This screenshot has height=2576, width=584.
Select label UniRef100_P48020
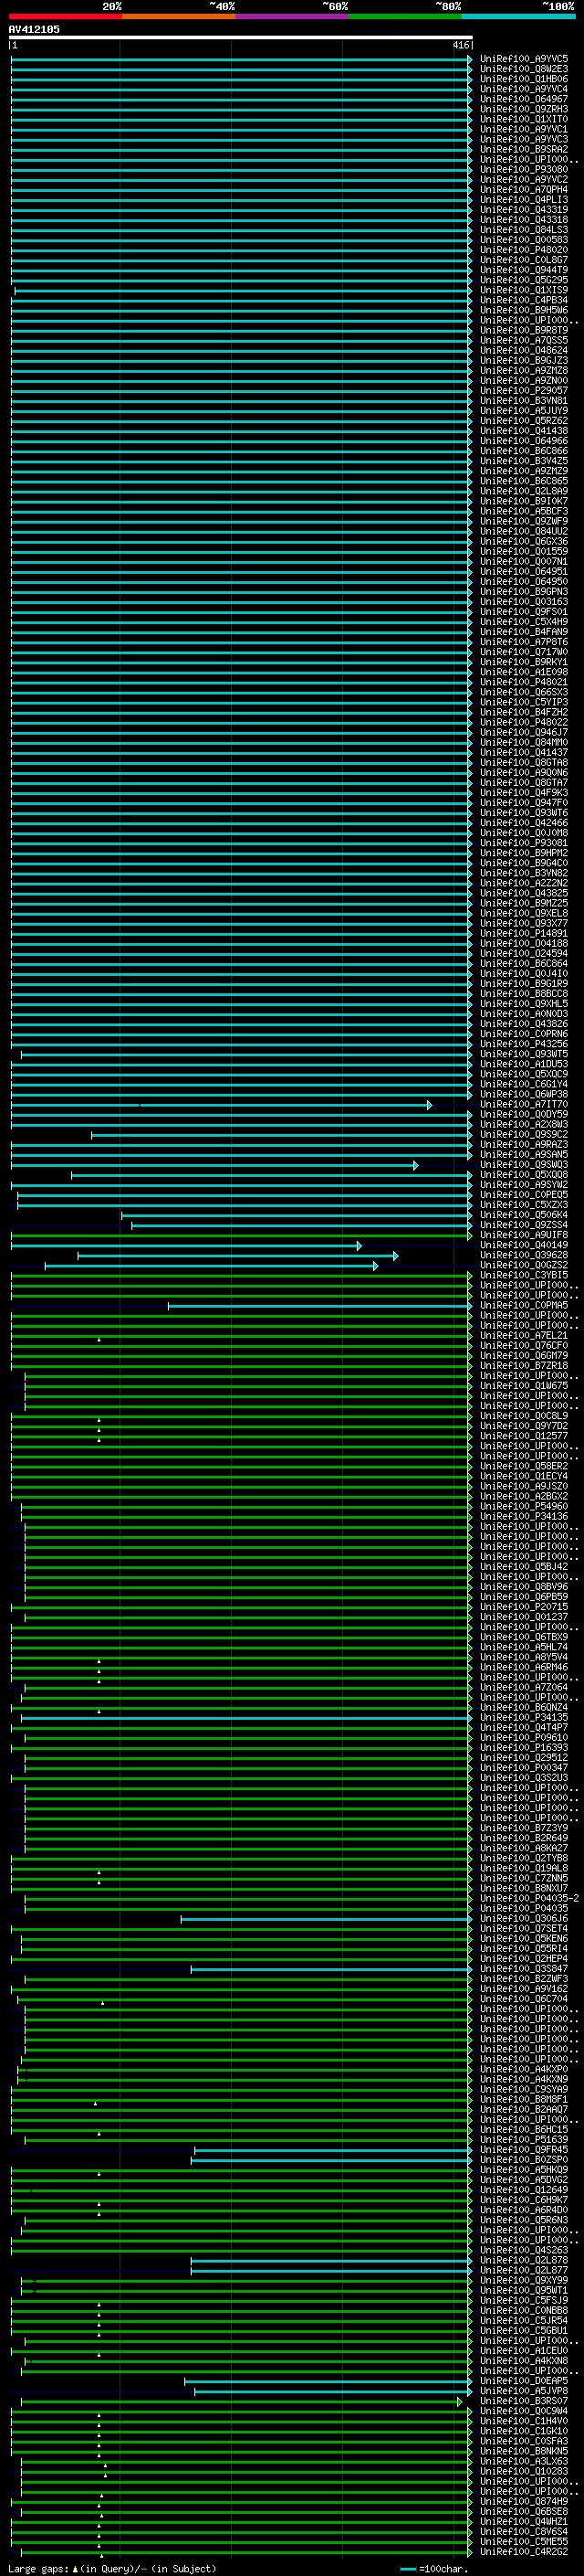tap(524, 249)
